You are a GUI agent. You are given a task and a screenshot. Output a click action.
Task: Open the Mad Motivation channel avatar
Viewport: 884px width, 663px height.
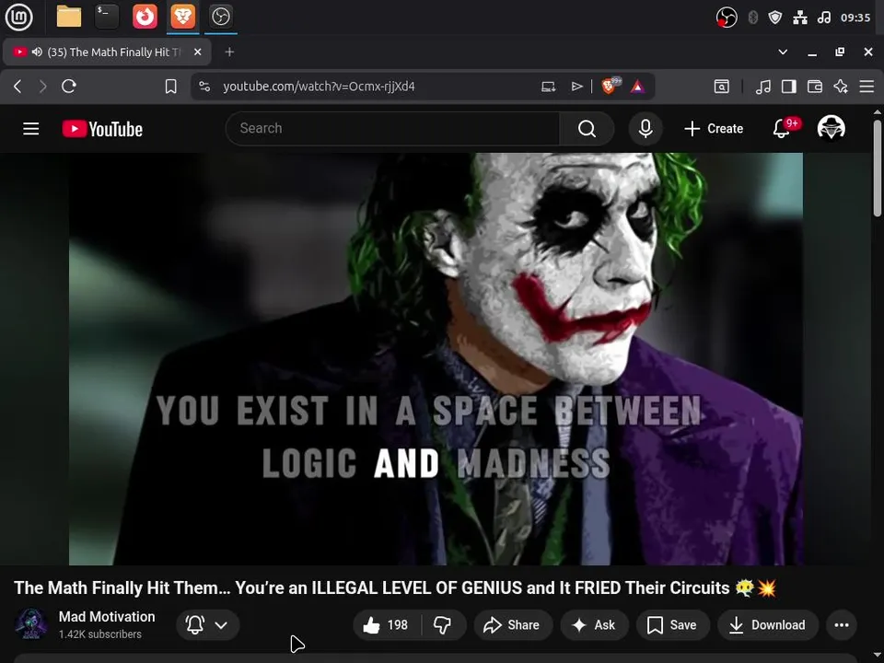31,624
